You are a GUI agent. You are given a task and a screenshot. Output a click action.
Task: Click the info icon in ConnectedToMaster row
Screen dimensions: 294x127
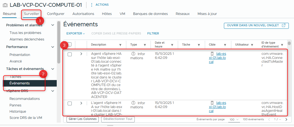tap(133, 54)
